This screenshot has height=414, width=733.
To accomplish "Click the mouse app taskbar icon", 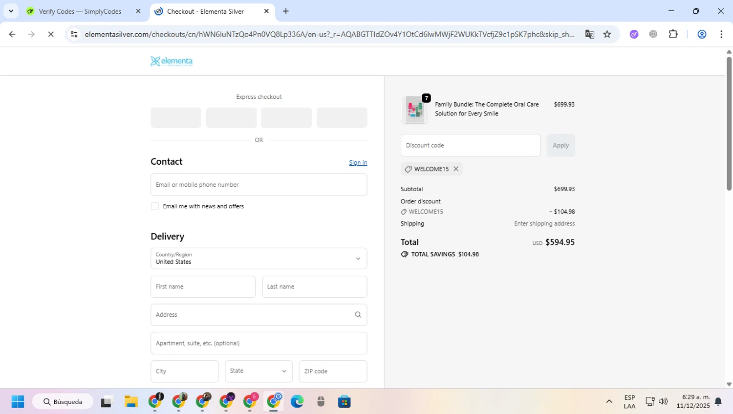I will pyautogui.click(x=321, y=402).
